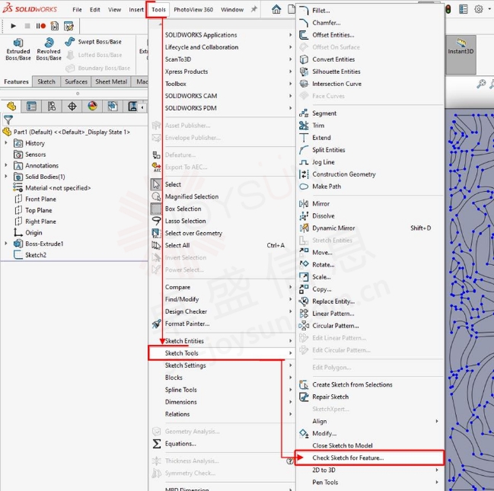Collapse manager tabs with arrow
The height and width of the screenshot is (491, 494).
tap(142, 107)
